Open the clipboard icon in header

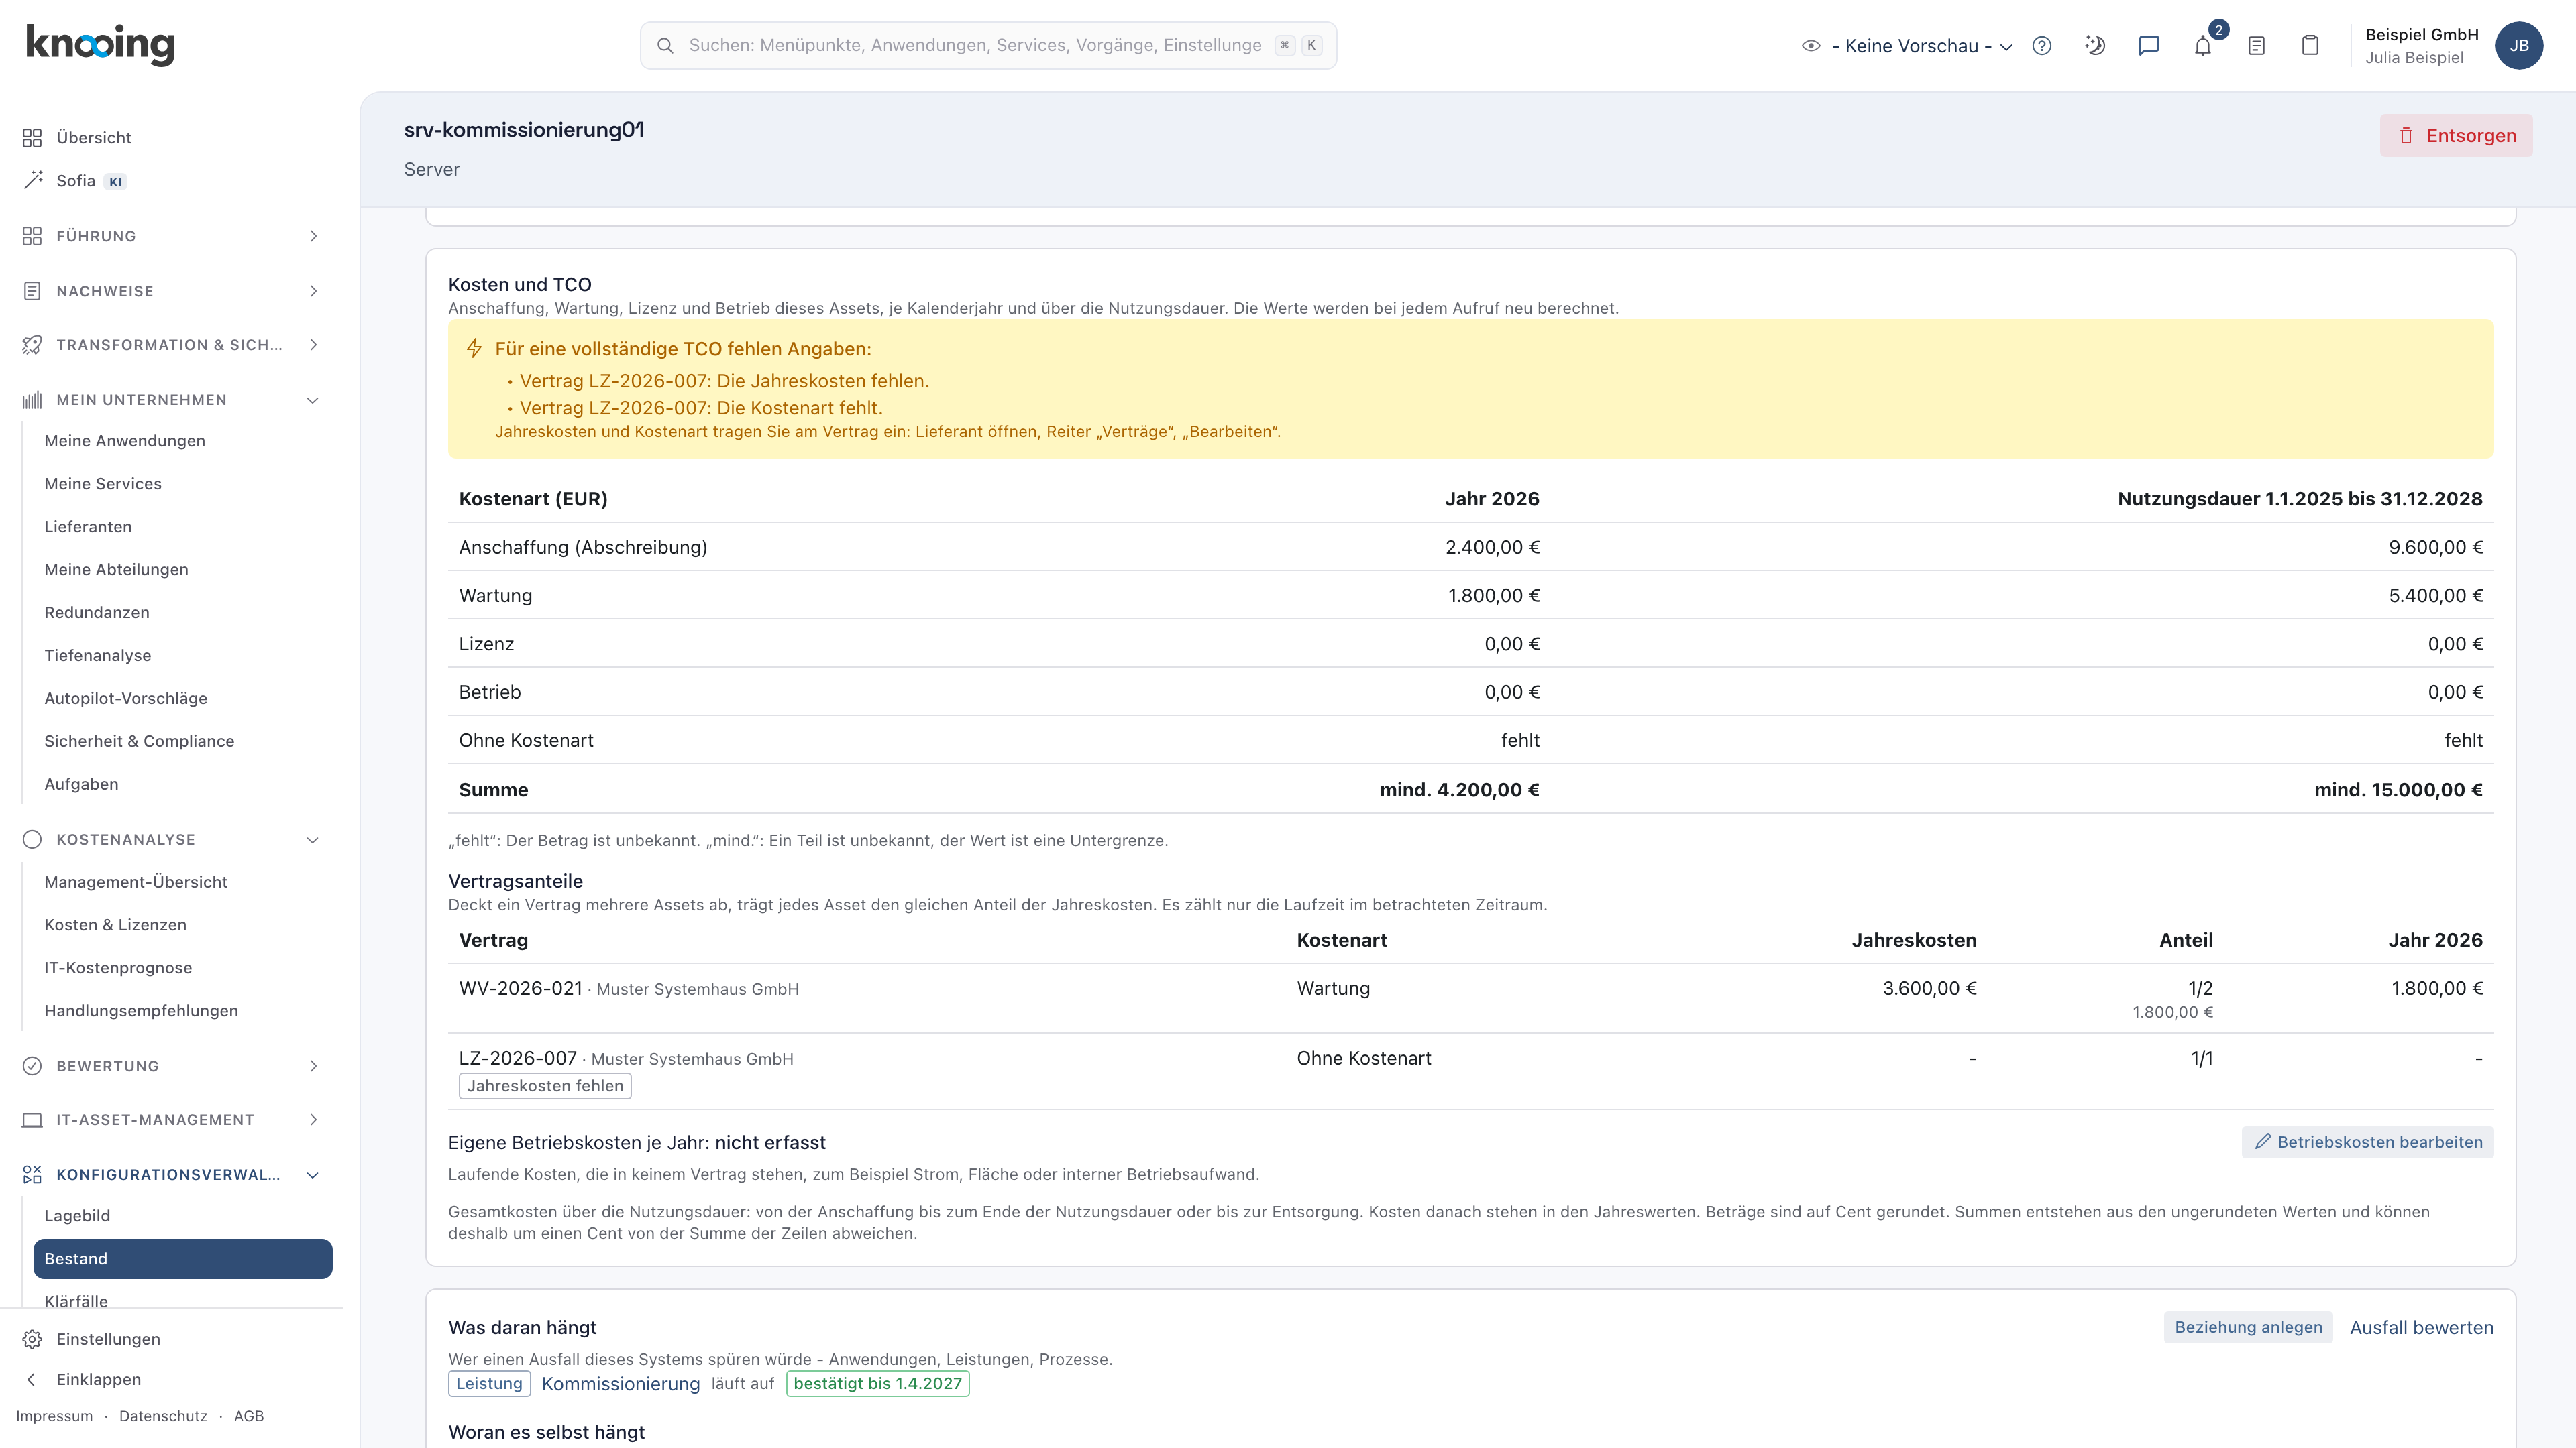pos(2310,46)
